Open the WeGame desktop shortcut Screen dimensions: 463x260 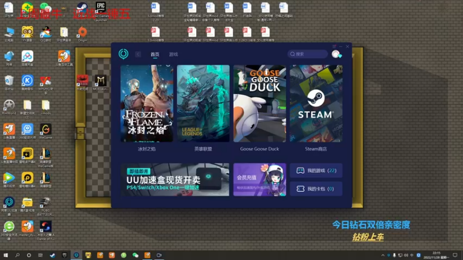pyautogui.click(x=46, y=131)
